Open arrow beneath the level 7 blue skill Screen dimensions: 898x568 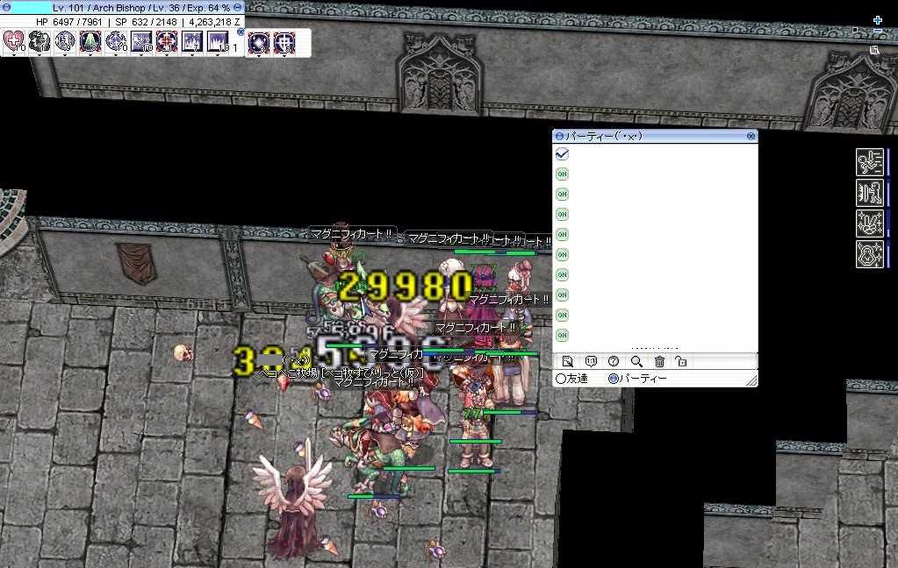(192, 55)
